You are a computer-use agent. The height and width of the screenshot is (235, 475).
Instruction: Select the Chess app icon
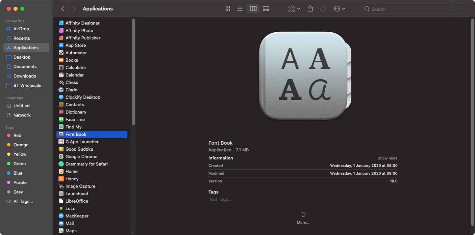(61, 82)
